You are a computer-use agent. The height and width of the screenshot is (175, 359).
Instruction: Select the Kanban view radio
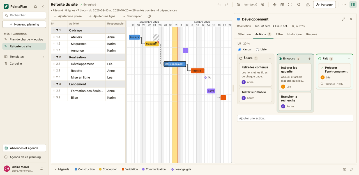click(x=240, y=50)
